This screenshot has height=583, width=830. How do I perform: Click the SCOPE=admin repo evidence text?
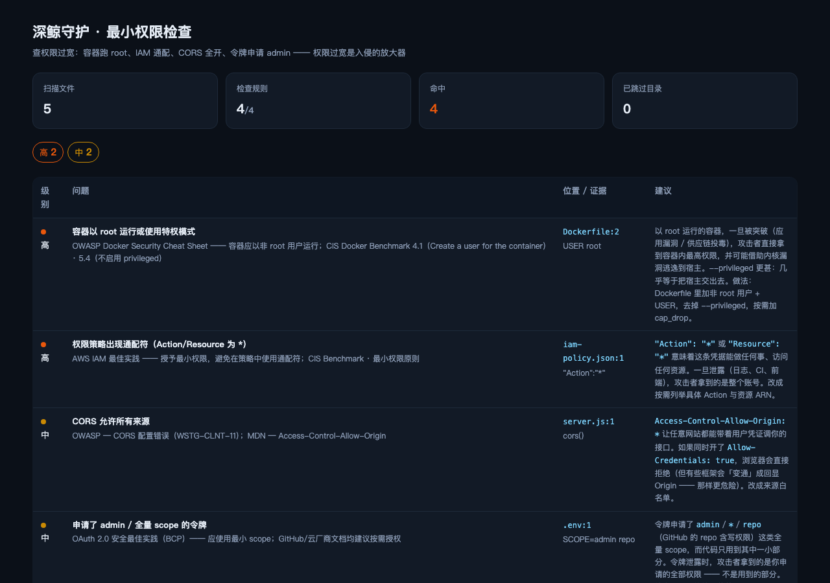599,540
